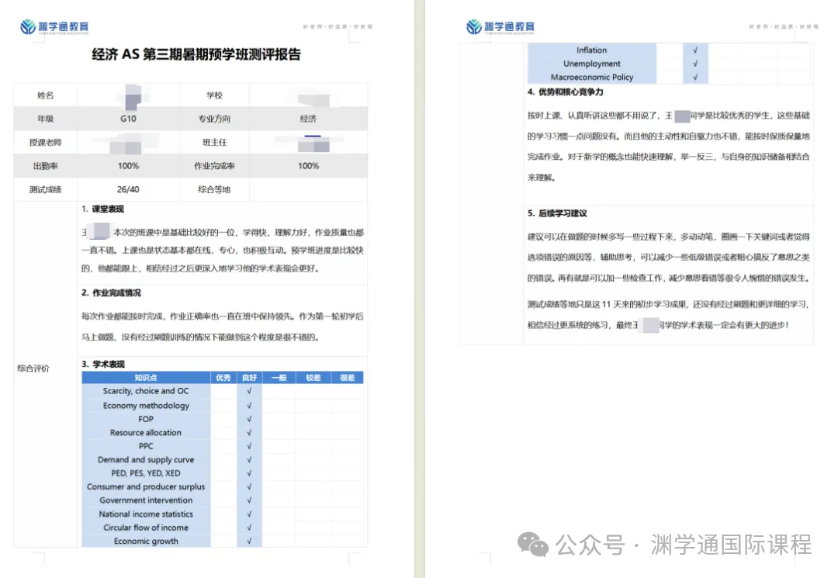
Task: Check the 良好 mark for Scarcity, choice and OC
Action: tap(248, 391)
